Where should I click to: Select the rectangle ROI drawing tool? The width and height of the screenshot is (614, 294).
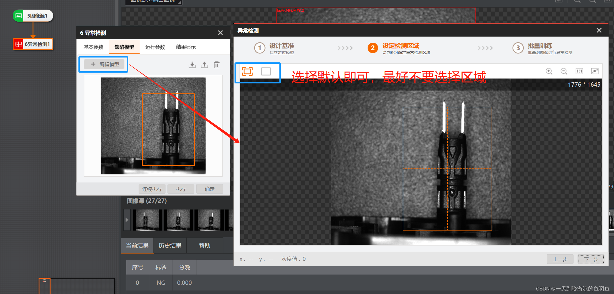click(266, 72)
